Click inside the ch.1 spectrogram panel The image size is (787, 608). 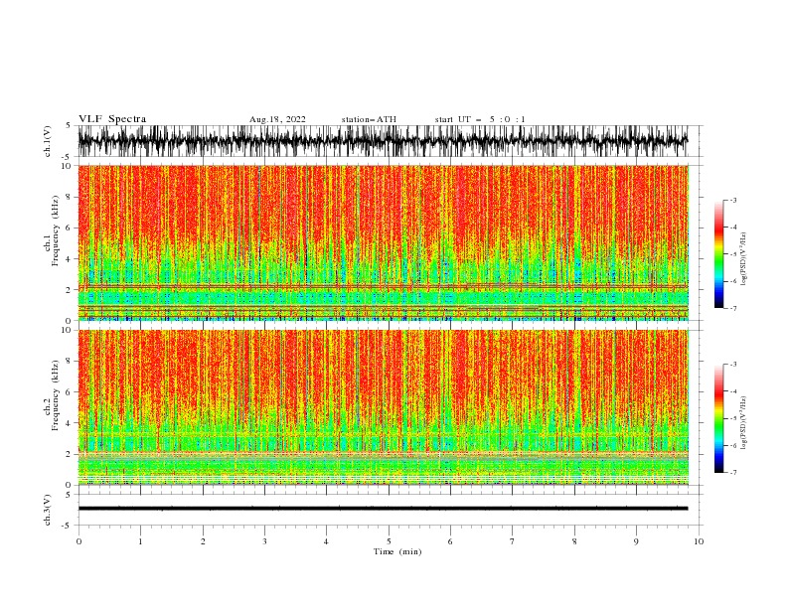[384, 242]
